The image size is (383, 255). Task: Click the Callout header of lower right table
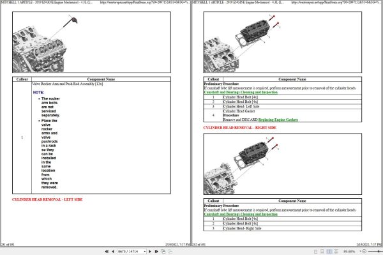click(213, 201)
